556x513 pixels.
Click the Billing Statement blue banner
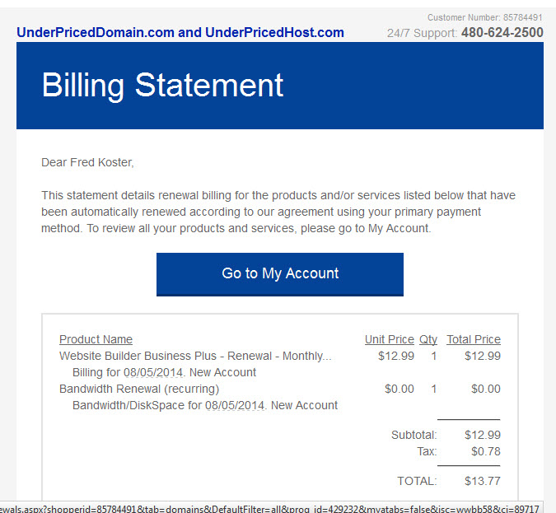(280, 86)
